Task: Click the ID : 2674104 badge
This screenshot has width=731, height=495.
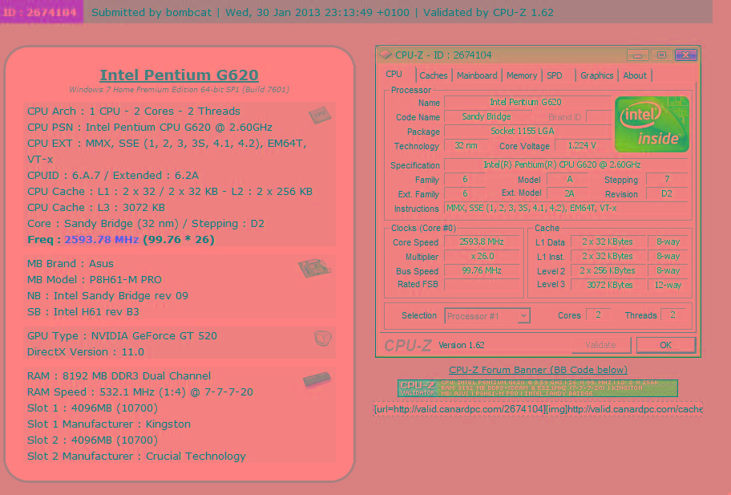Action: click(x=41, y=12)
